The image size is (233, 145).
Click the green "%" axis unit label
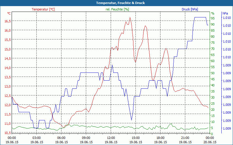[x=213, y=13]
